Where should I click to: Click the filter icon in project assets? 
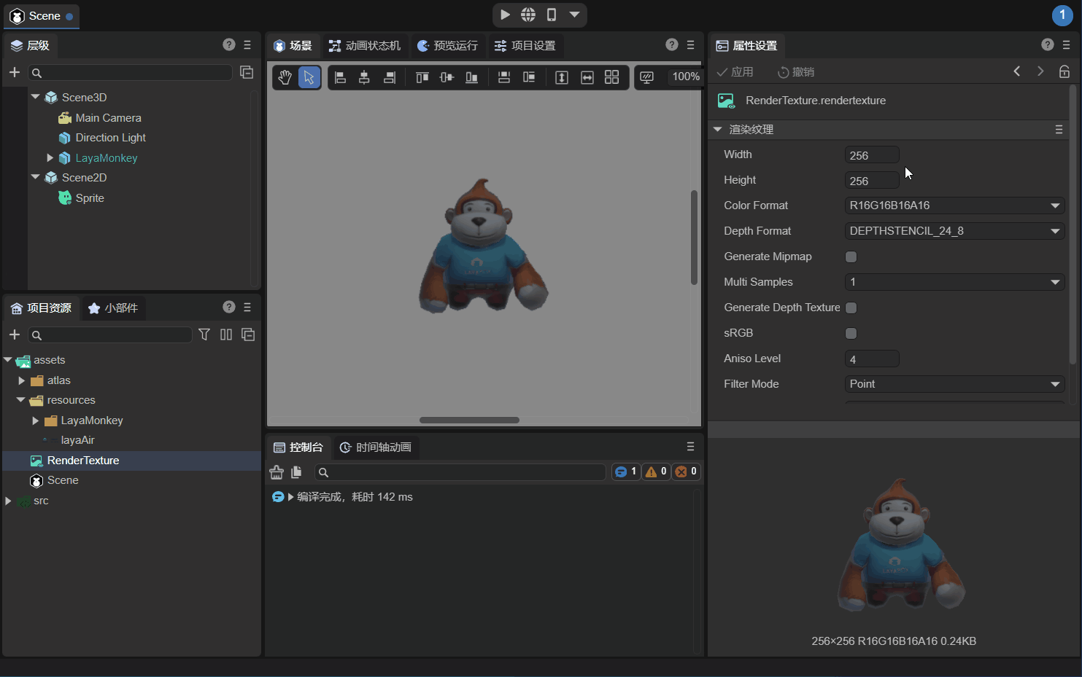(x=204, y=334)
